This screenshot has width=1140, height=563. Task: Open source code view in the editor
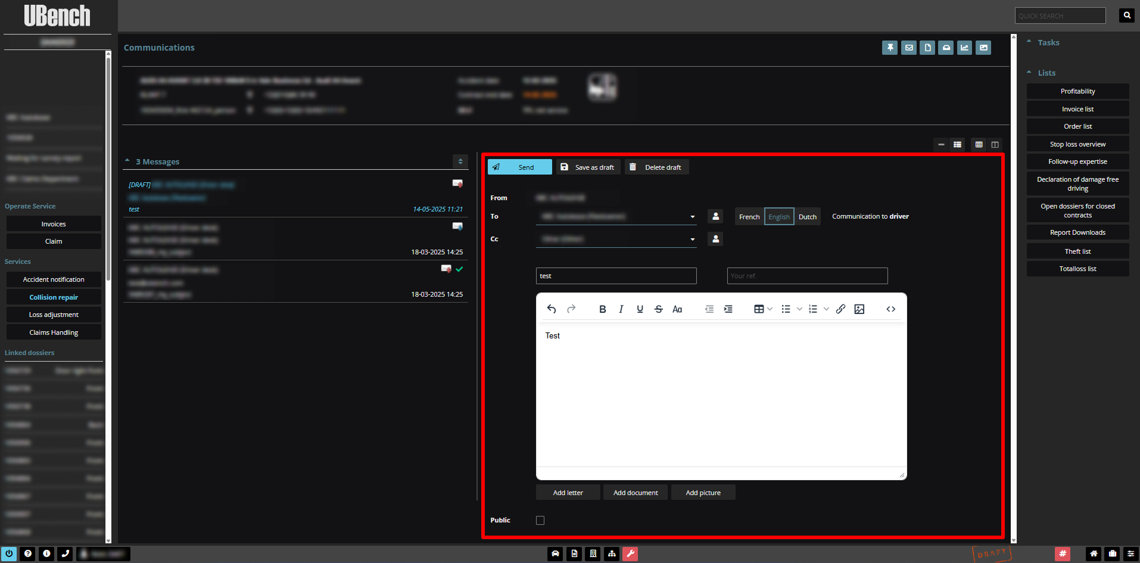click(x=890, y=309)
